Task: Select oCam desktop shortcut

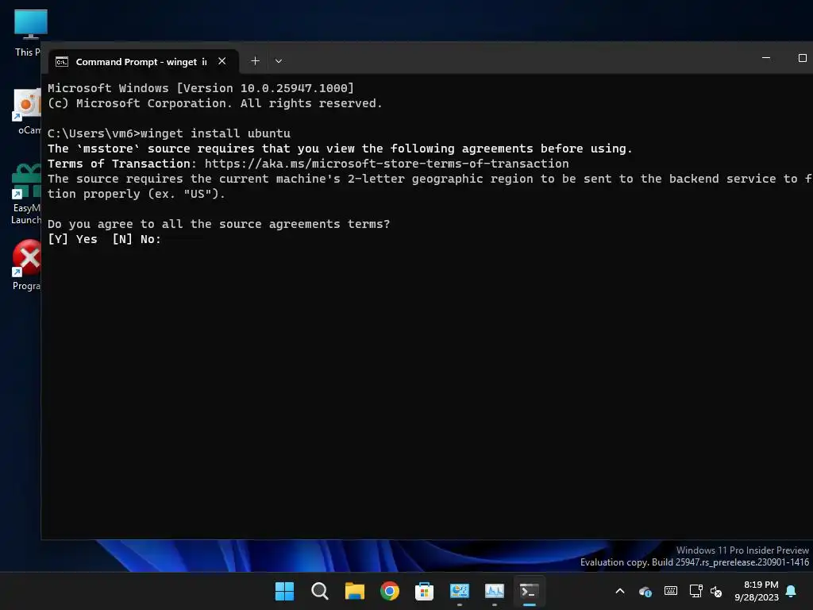Action: (28, 111)
